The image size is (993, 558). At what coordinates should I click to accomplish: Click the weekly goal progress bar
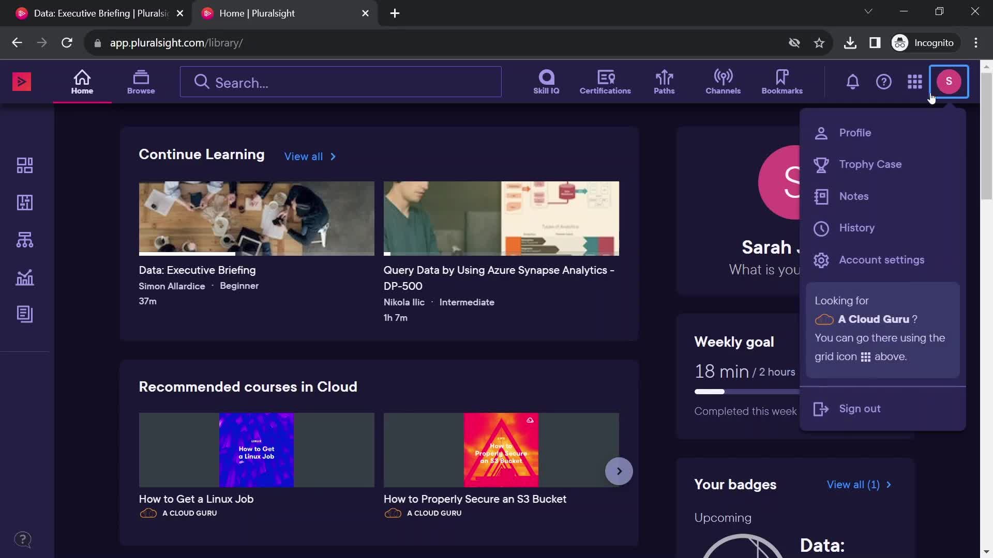747,392
